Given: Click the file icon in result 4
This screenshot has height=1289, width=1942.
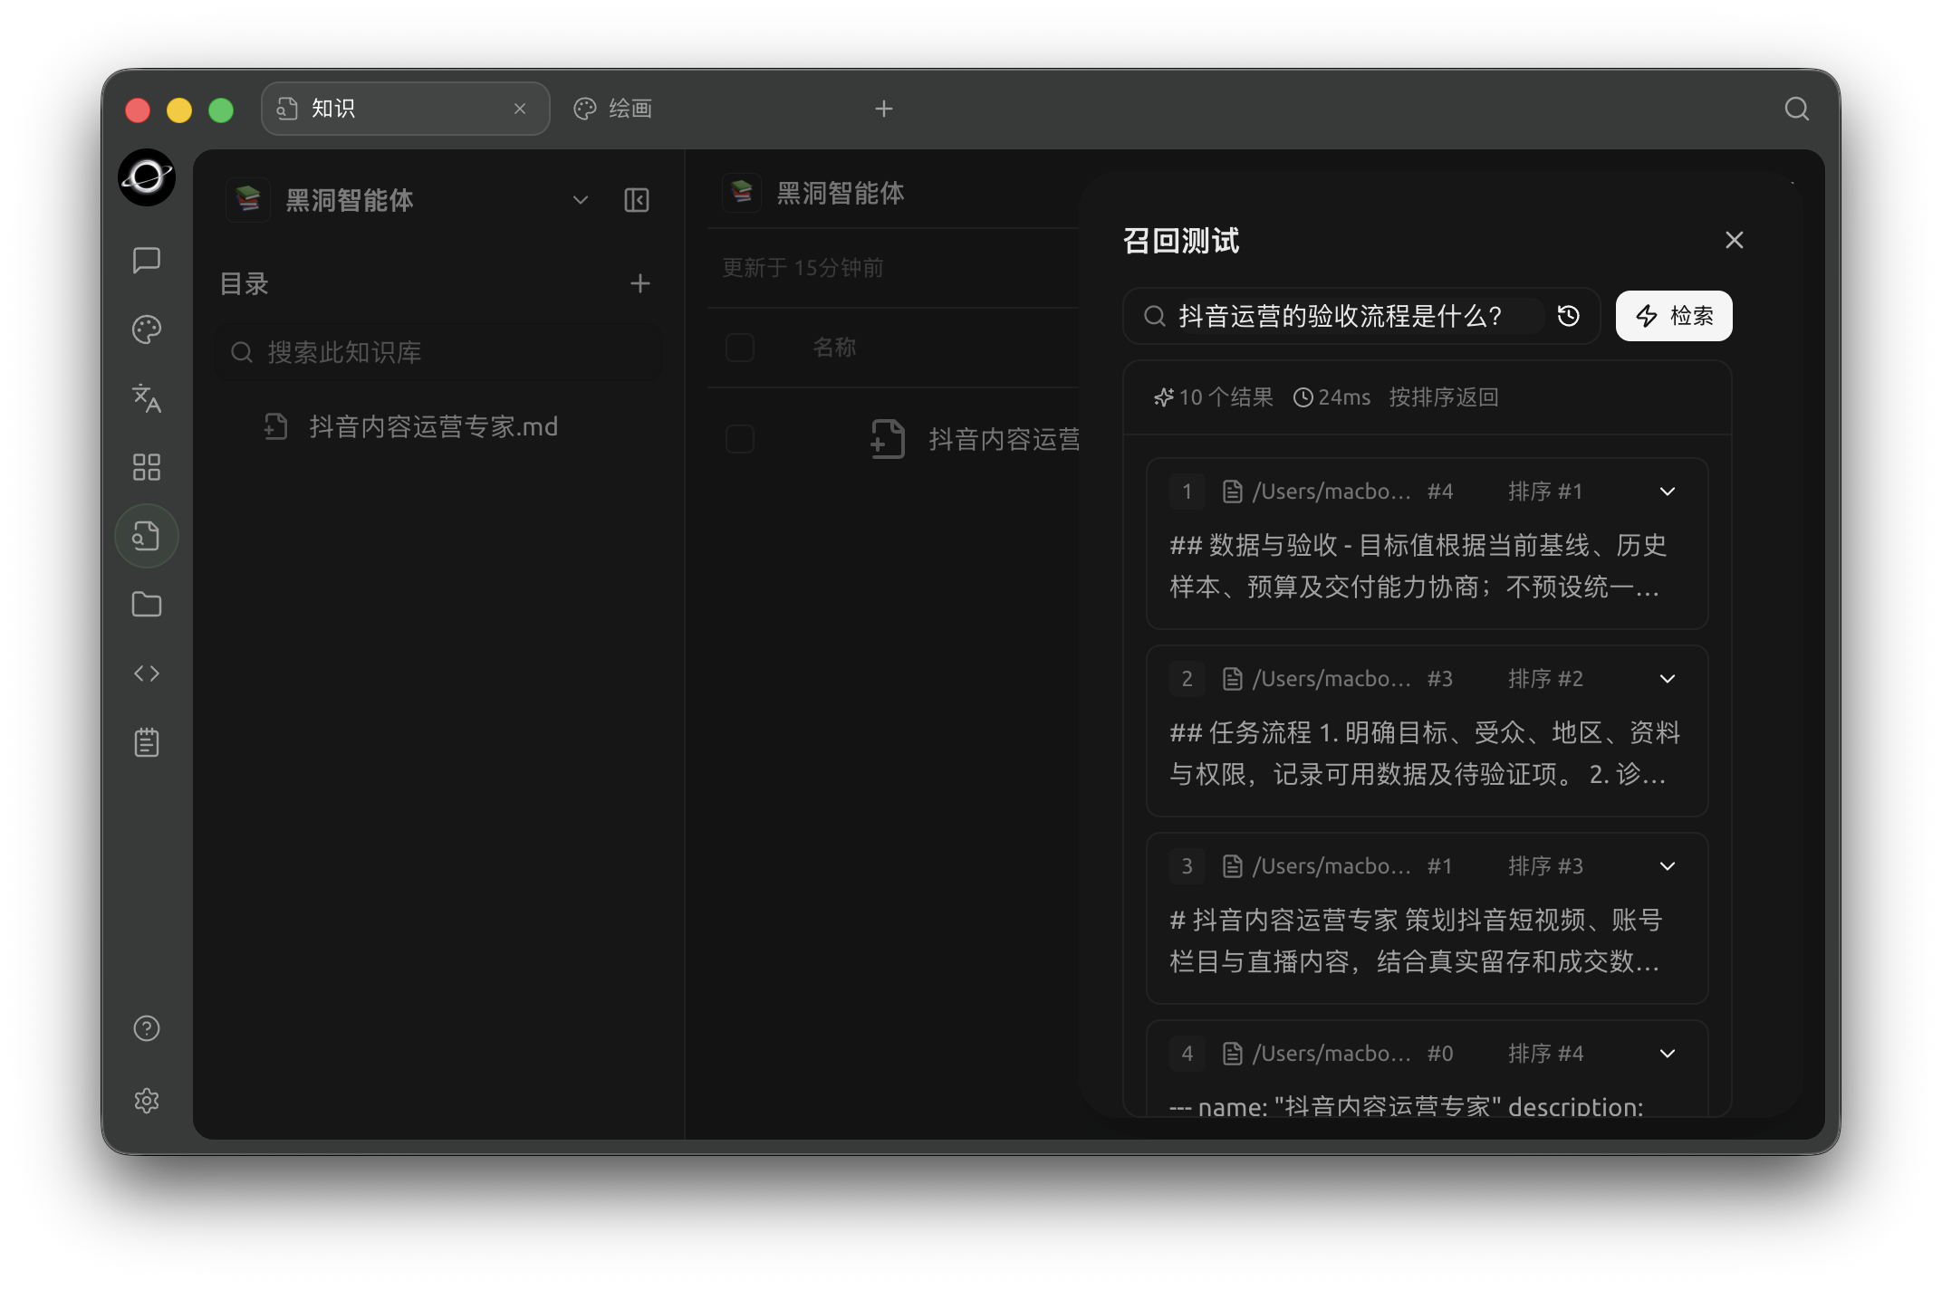Looking at the screenshot, I should 1232,1054.
